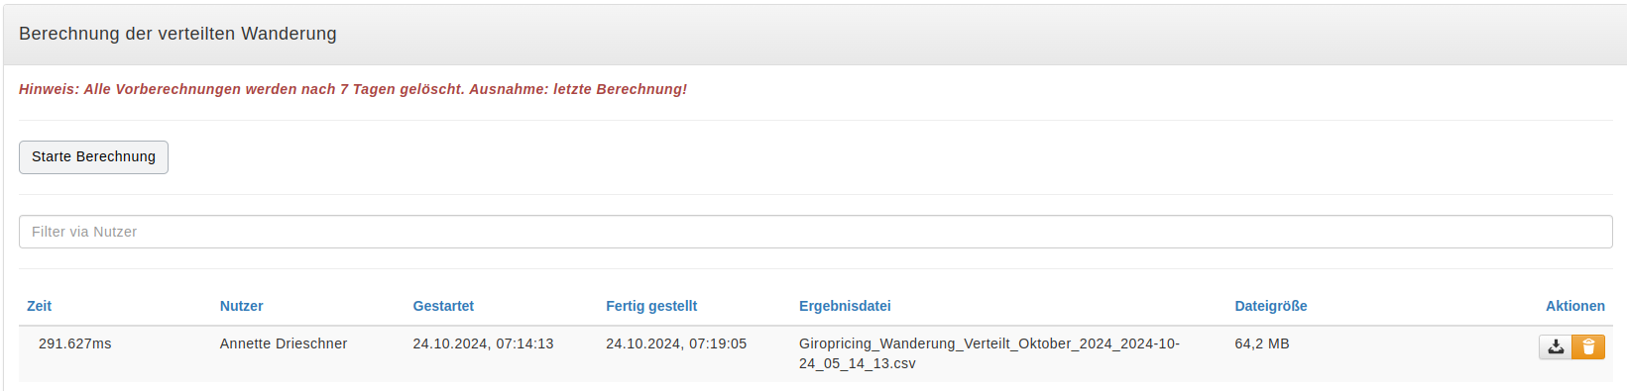This screenshot has width=1627, height=391.
Task: Sort by the Nutzer column header
Action: pyautogui.click(x=241, y=306)
